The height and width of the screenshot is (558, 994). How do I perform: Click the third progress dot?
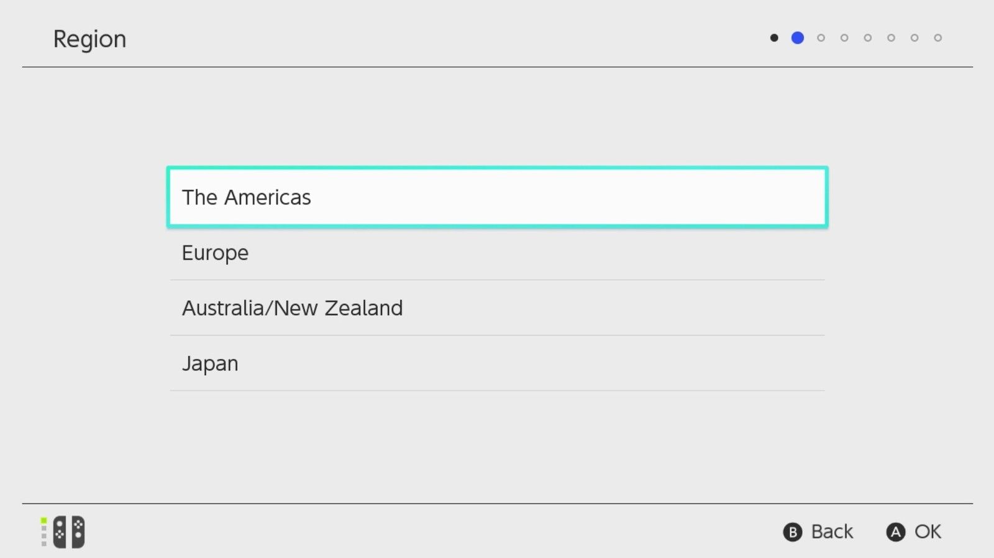pos(821,38)
